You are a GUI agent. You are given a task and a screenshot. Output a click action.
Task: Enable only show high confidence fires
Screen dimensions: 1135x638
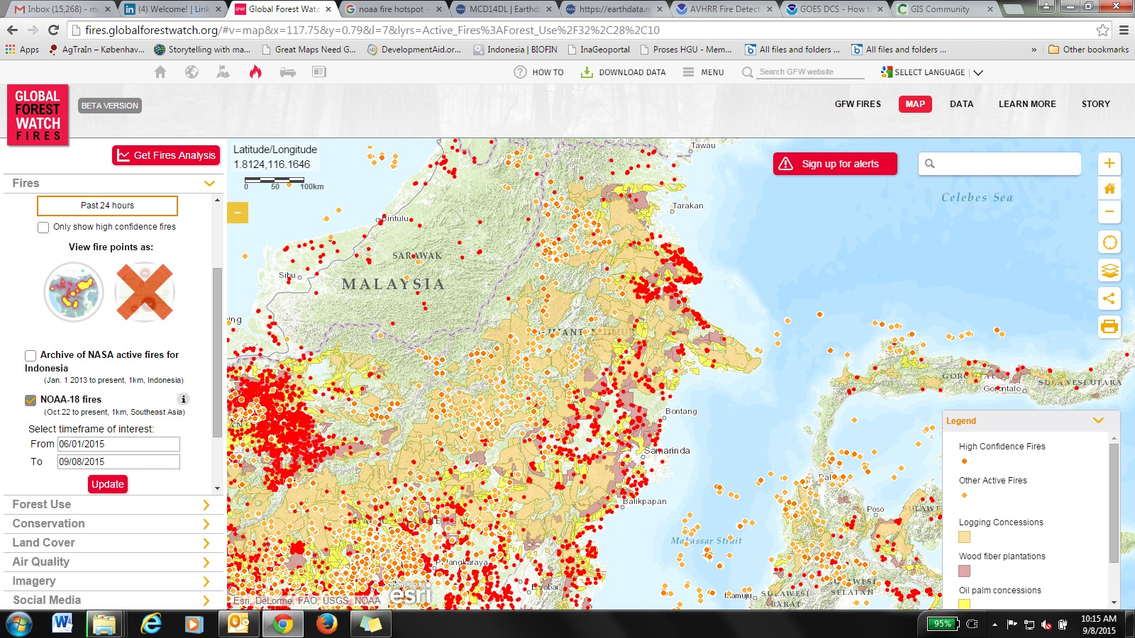tap(43, 228)
